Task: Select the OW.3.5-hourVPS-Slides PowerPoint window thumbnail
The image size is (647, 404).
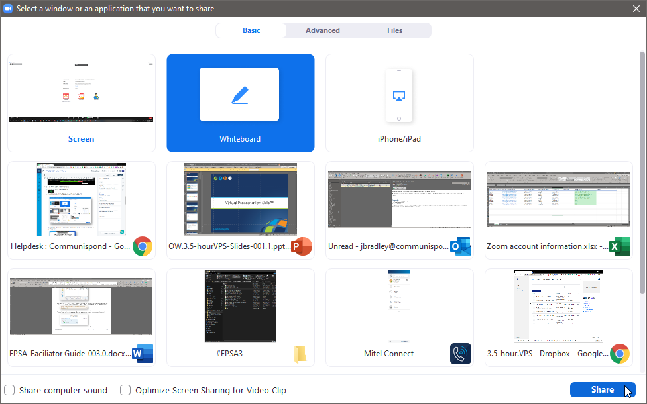Action: (x=240, y=199)
